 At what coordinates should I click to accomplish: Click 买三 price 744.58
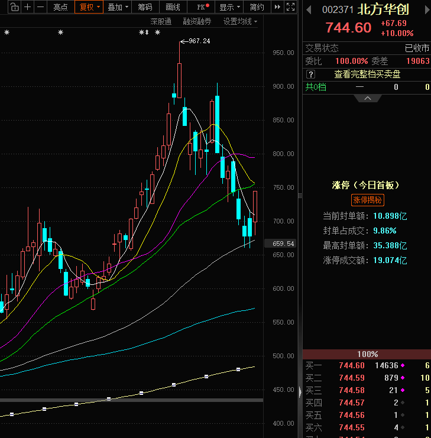coord(352,390)
